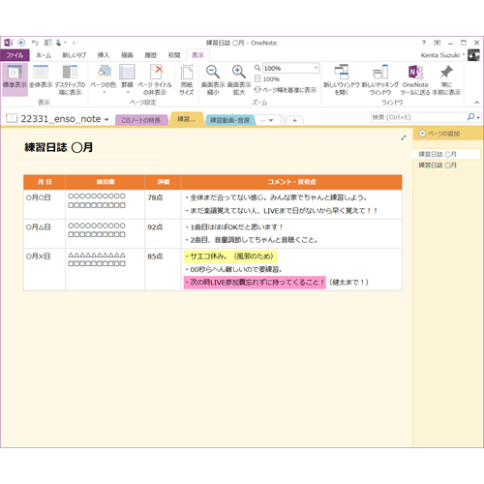Collapse the ribbon with the chevron
Image resolution: width=484 pixels, height=484 pixels.
[476, 103]
